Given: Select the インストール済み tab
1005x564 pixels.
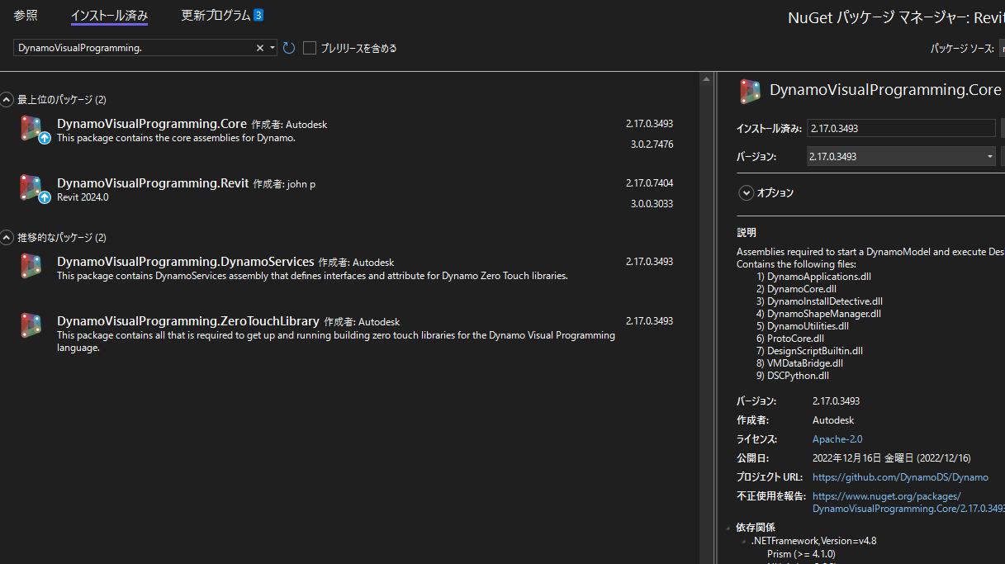Looking at the screenshot, I should (x=109, y=15).
